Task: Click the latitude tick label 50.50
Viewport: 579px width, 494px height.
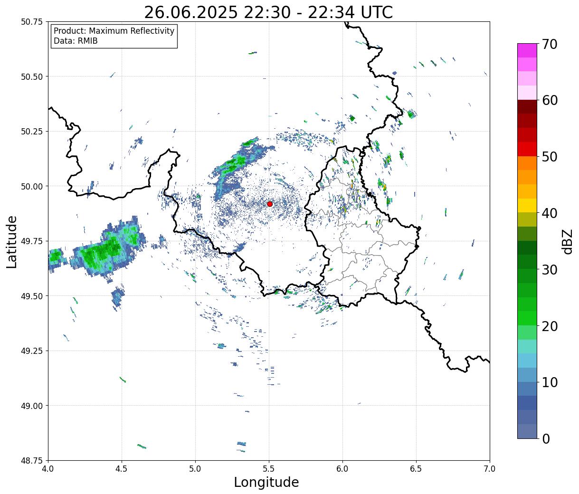Action: (x=31, y=76)
